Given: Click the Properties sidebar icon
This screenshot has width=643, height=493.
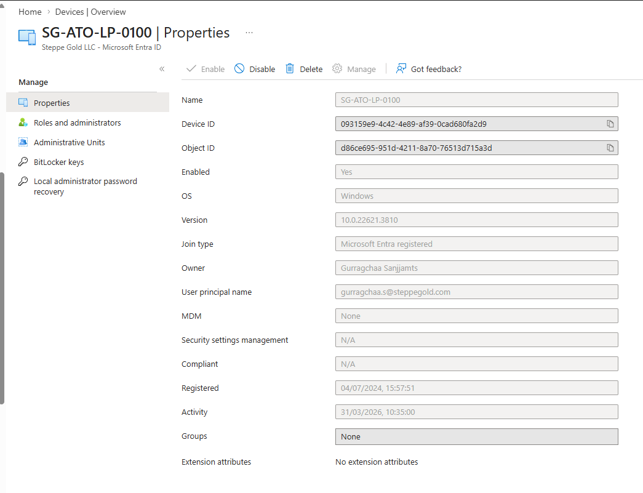Looking at the screenshot, I should [23, 103].
